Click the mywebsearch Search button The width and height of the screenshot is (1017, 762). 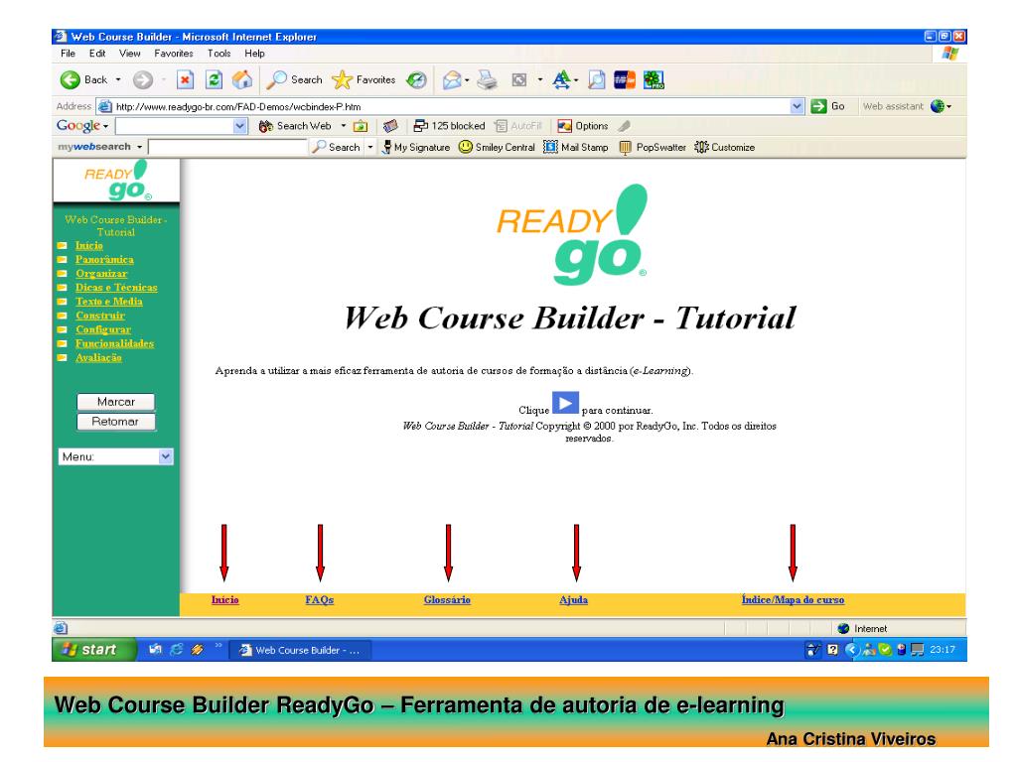[336, 147]
